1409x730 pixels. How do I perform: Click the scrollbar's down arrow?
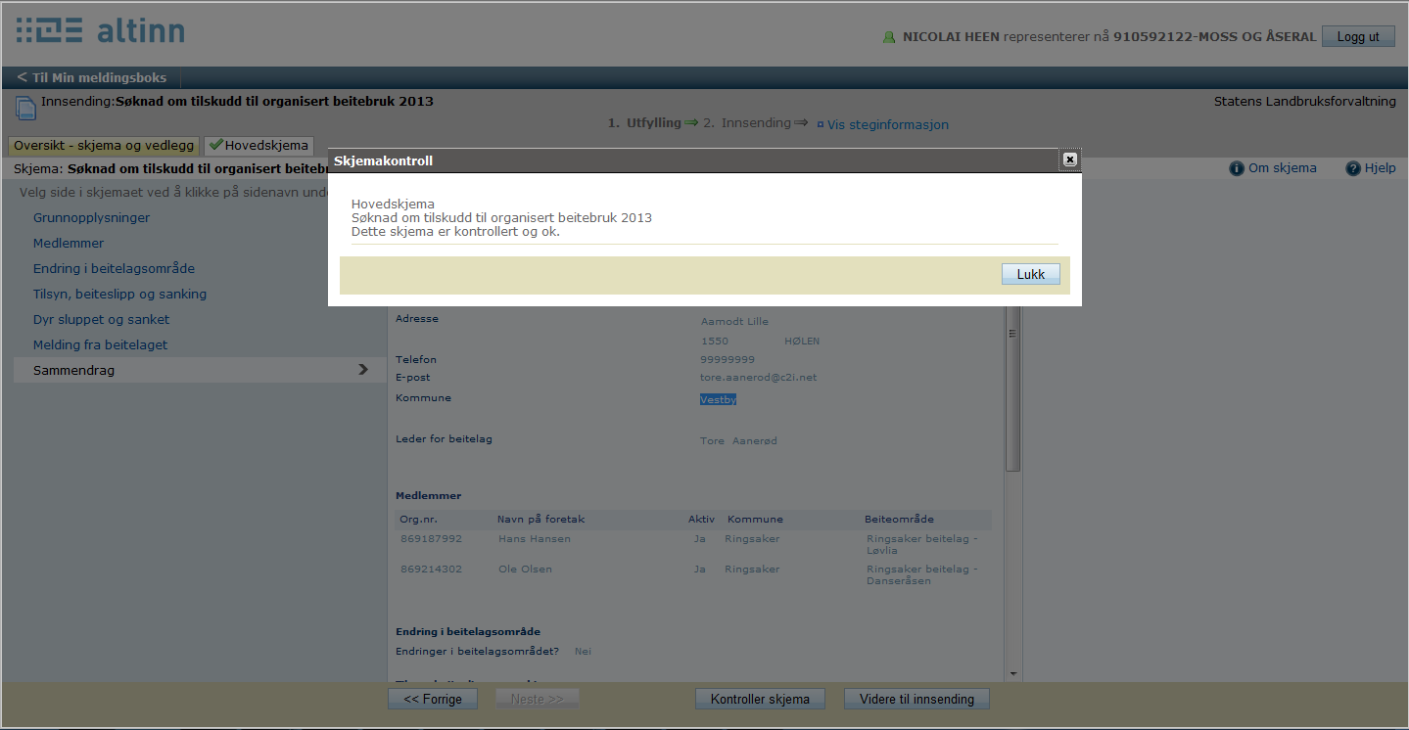point(1012,674)
